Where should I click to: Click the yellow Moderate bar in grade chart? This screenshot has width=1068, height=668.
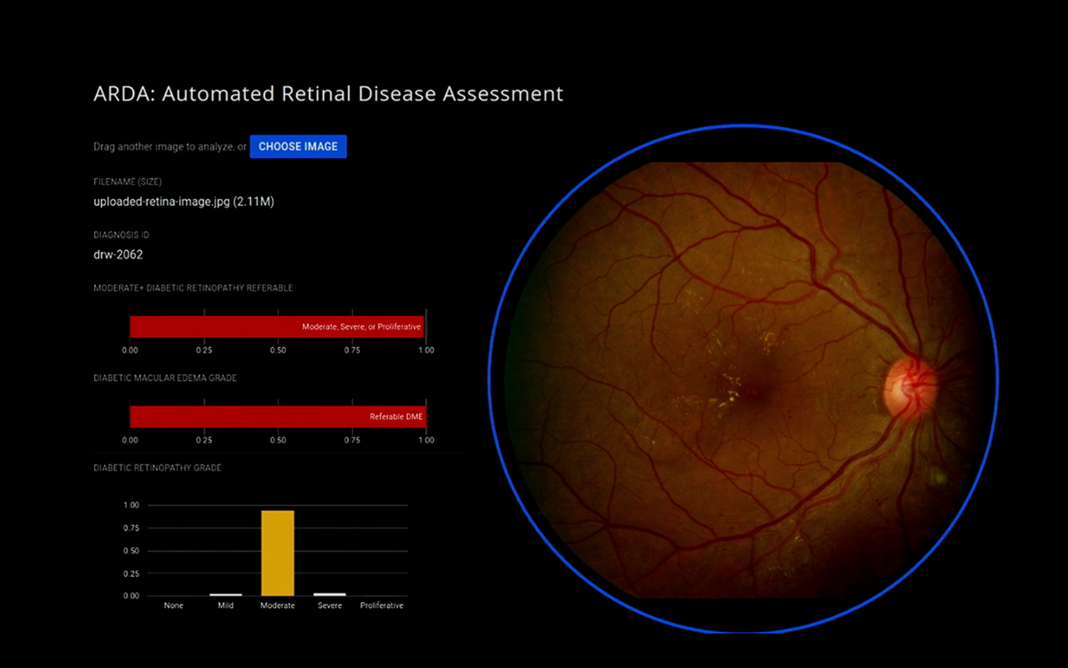(277, 552)
